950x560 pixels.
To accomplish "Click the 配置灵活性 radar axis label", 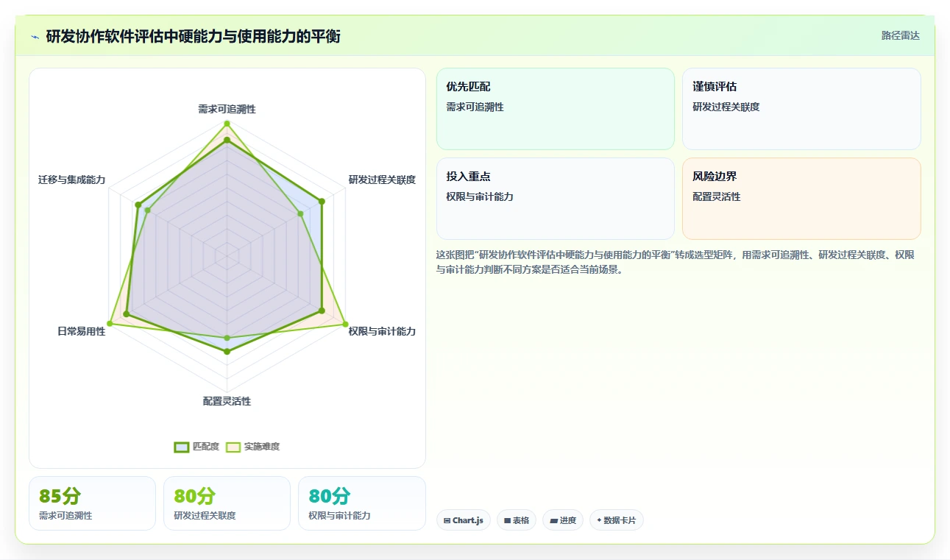I will pyautogui.click(x=227, y=401).
